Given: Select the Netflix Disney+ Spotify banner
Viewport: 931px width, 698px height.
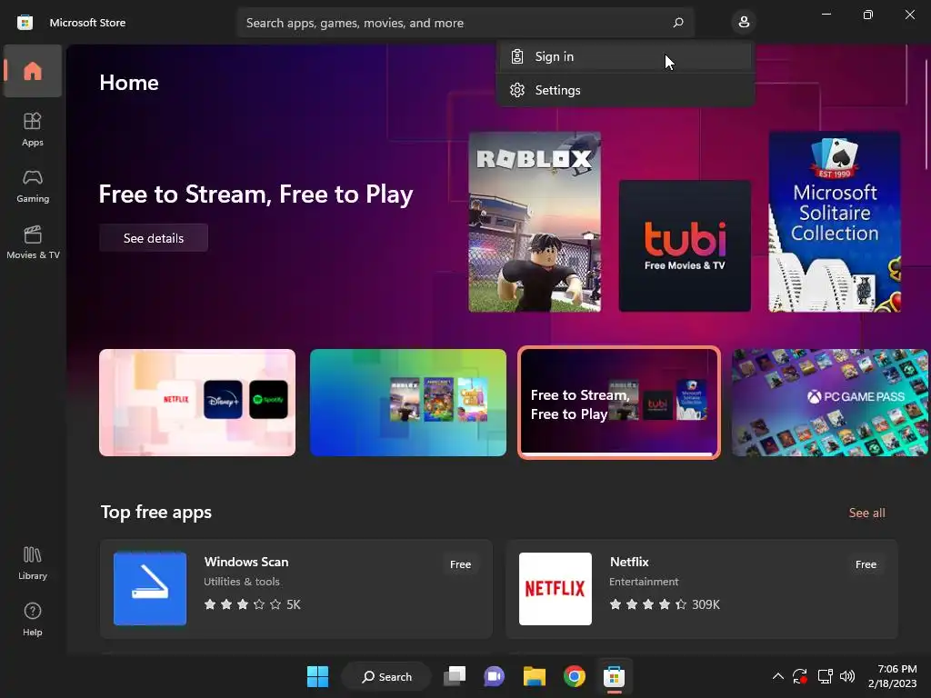Looking at the screenshot, I should coord(197,403).
